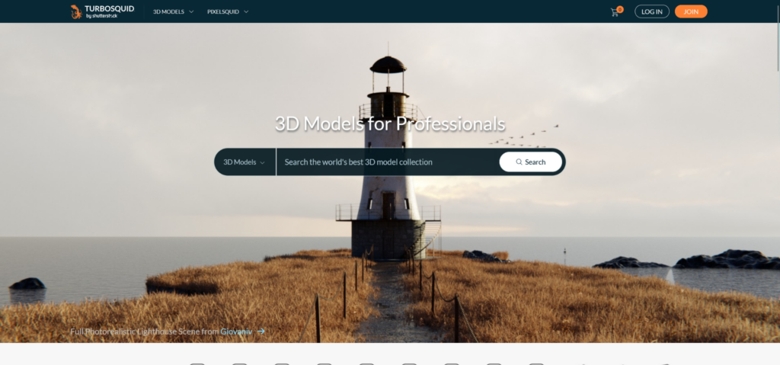Open the 3D Models search category dropdown
Screen dimensions: 780x365
pos(244,162)
